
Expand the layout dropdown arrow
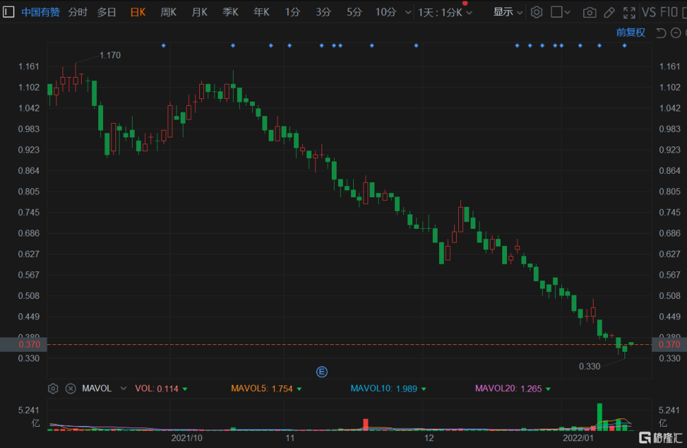click(x=567, y=13)
